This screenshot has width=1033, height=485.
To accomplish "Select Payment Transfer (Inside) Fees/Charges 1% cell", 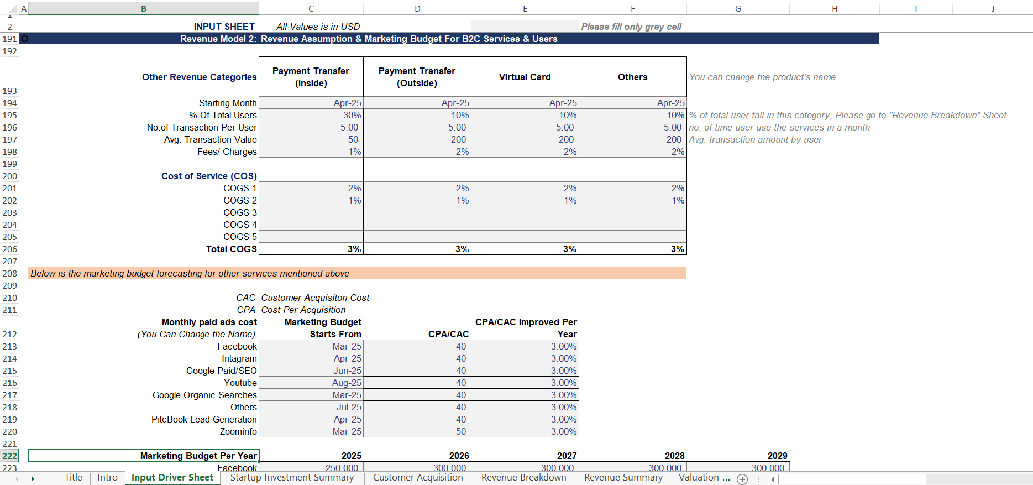I will (x=311, y=152).
